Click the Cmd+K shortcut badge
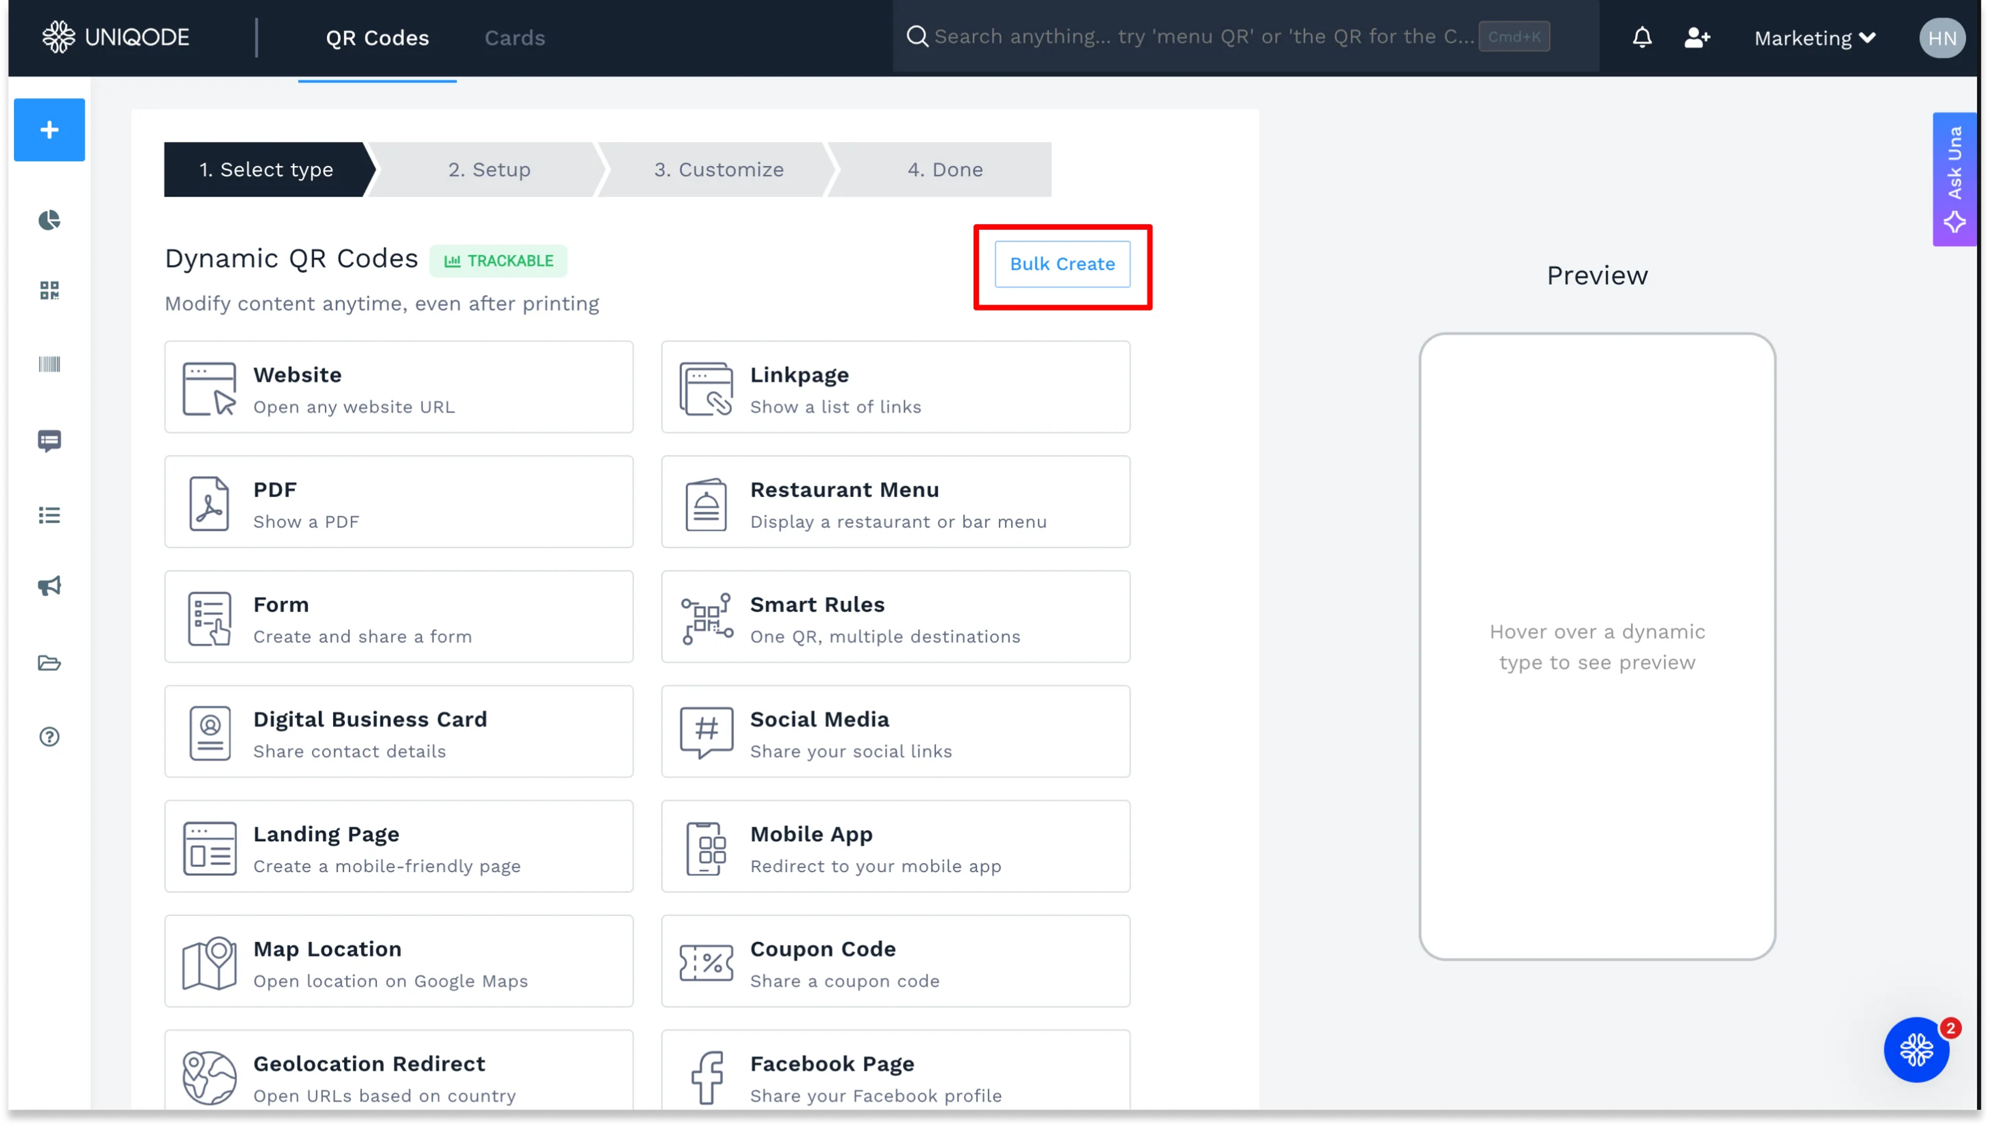The image size is (1989, 1126). tap(1514, 36)
